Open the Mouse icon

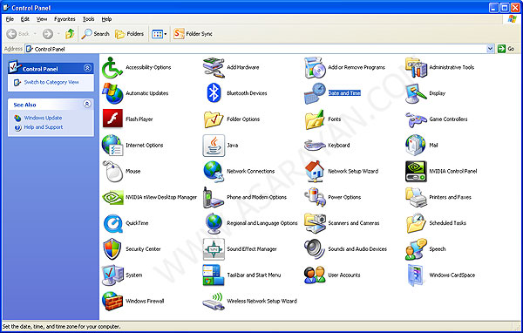pos(112,171)
